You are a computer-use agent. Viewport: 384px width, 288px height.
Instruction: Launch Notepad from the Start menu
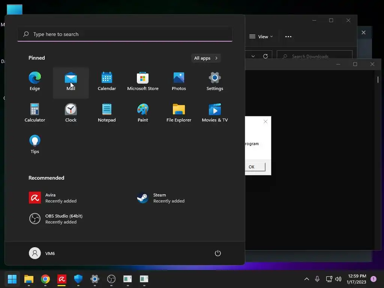(x=107, y=113)
